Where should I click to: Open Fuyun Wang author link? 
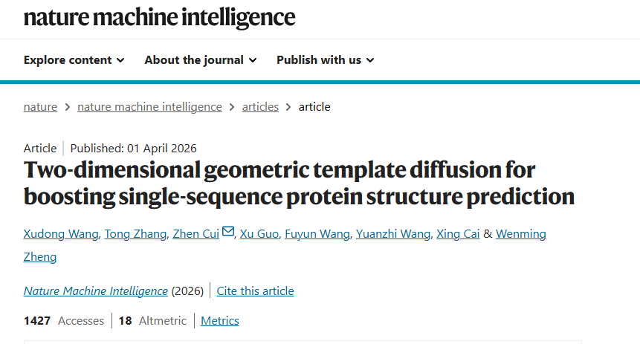click(x=317, y=234)
